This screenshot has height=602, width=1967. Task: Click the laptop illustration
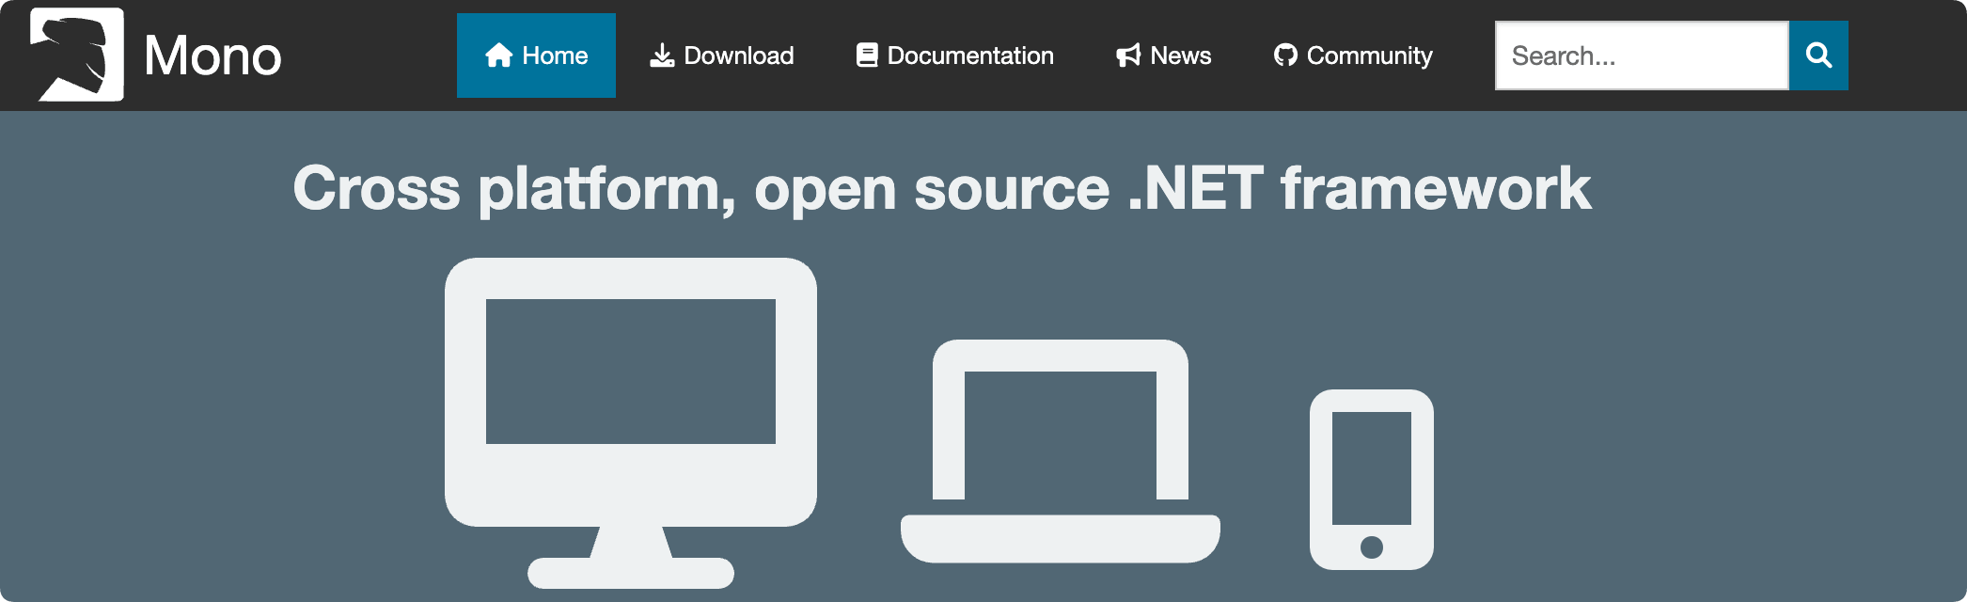tap(1061, 451)
